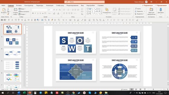169x95 pixels.
Task: Select slide 3 thumbnail with SWOT letters
Action: click(13, 41)
